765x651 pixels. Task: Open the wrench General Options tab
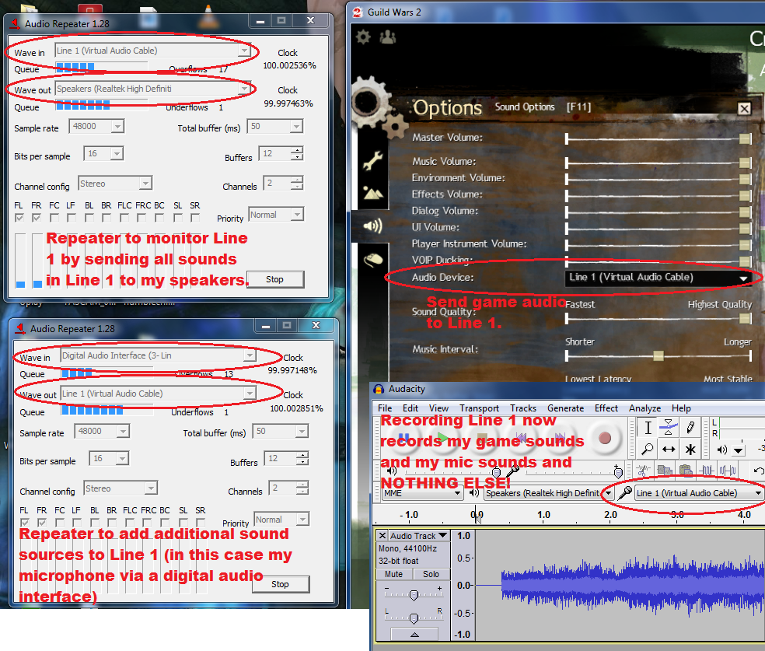click(x=372, y=160)
